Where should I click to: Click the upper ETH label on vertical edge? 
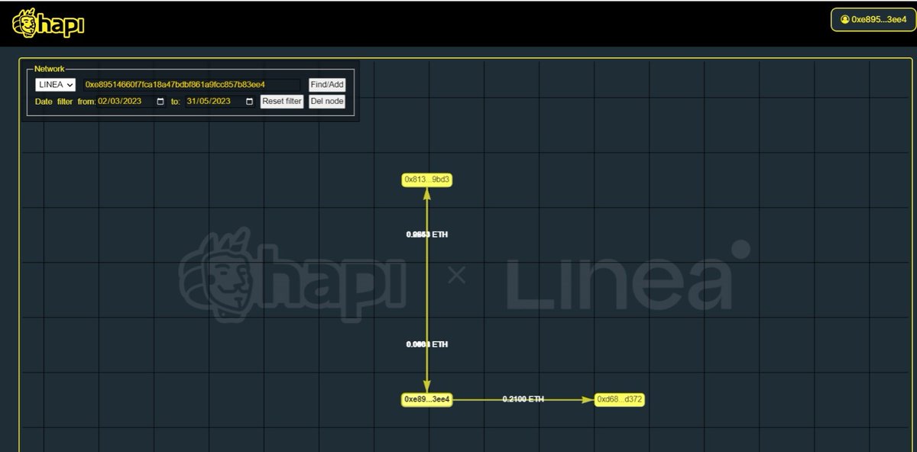[x=427, y=235]
